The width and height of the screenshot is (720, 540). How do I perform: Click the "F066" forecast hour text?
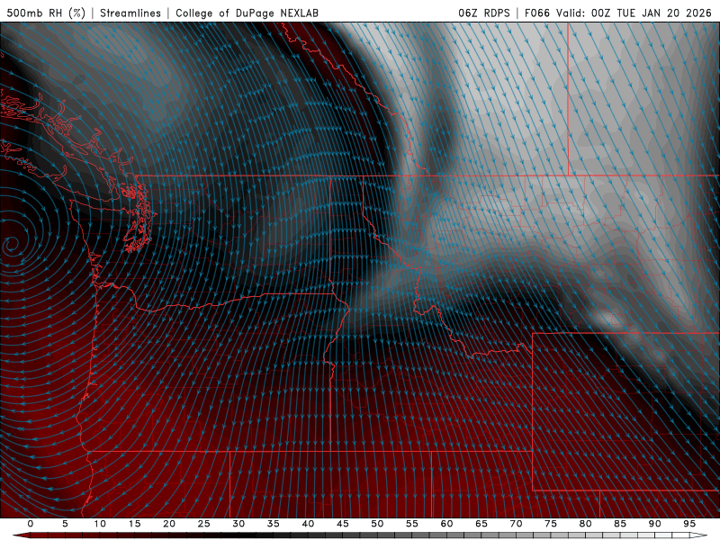[537, 13]
